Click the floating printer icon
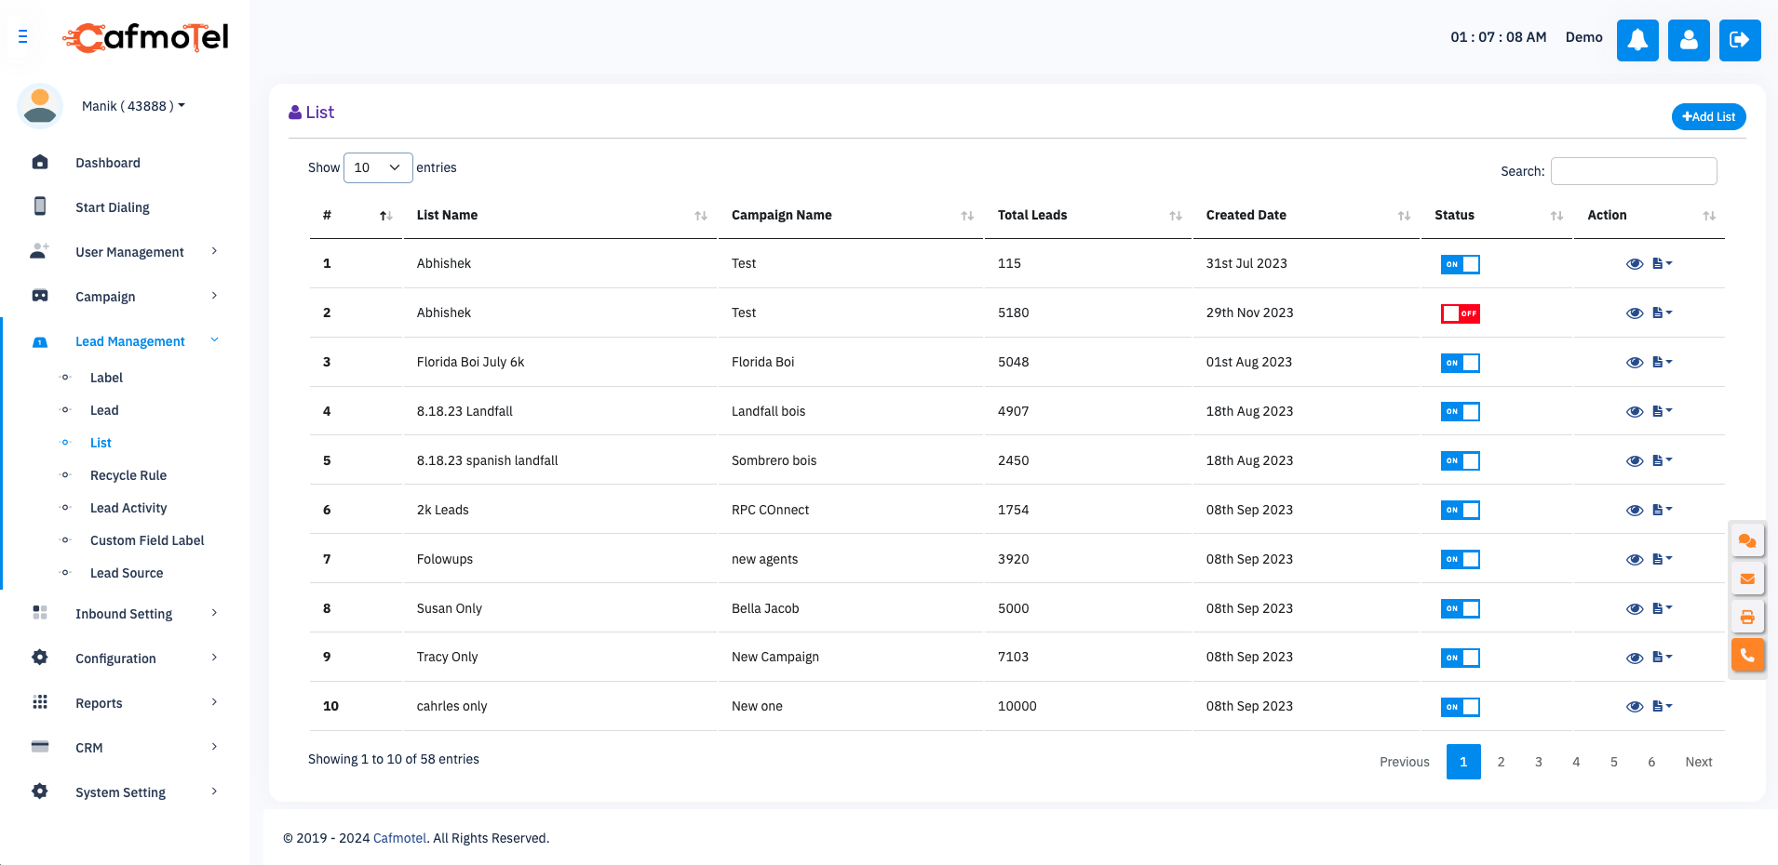 (1747, 617)
